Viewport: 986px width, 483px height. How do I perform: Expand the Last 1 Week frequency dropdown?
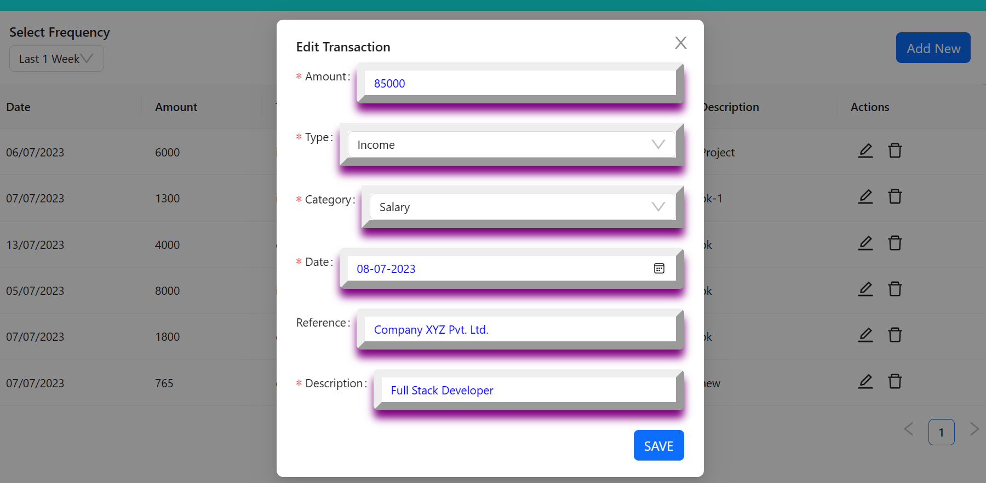[x=56, y=59]
